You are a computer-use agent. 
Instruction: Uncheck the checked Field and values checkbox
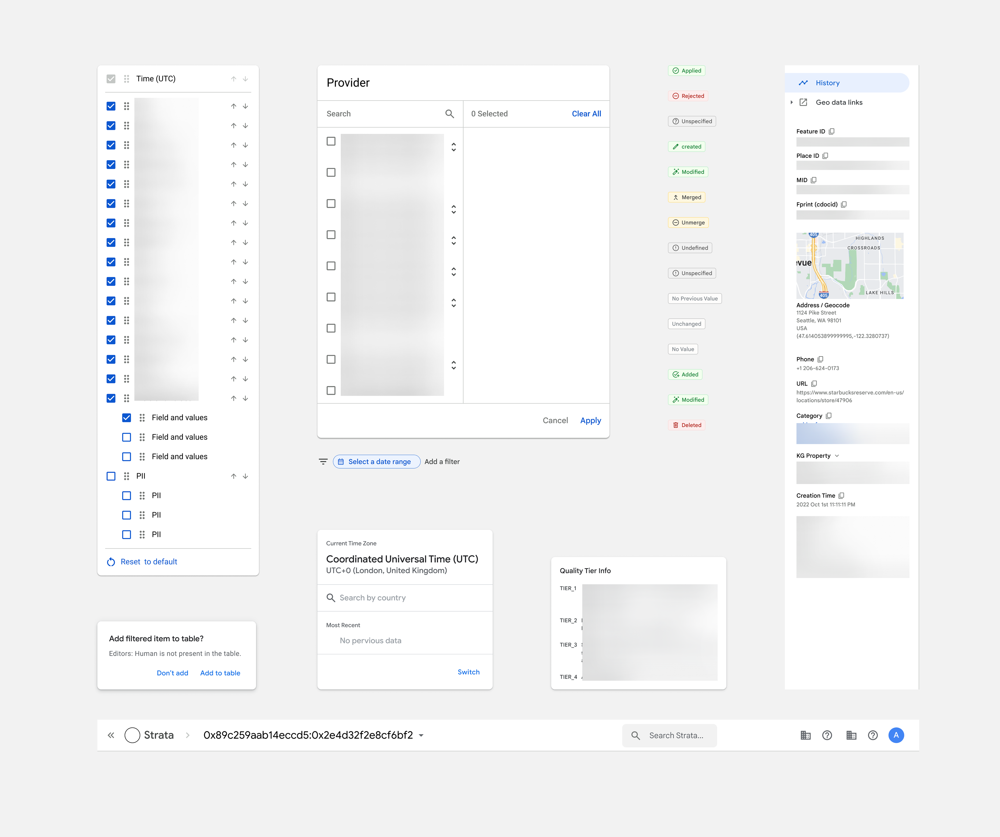tap(127, 417)
